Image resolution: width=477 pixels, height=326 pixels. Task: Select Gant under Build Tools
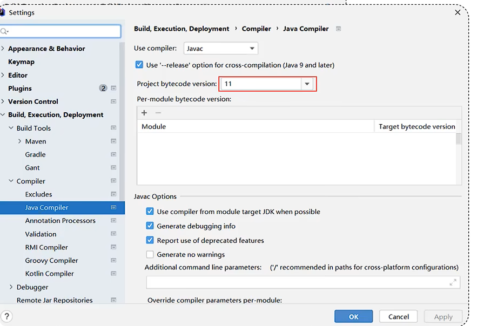[x=32, y=168]
